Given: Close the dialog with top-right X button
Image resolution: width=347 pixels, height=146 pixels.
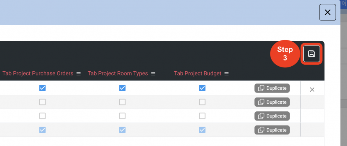Looking at the screenshot, I should point(328,12).
